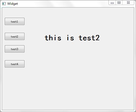136x112 pixels.
Task: Hit the test4 button
Action: pyautogui.click(x=14, y=64)
